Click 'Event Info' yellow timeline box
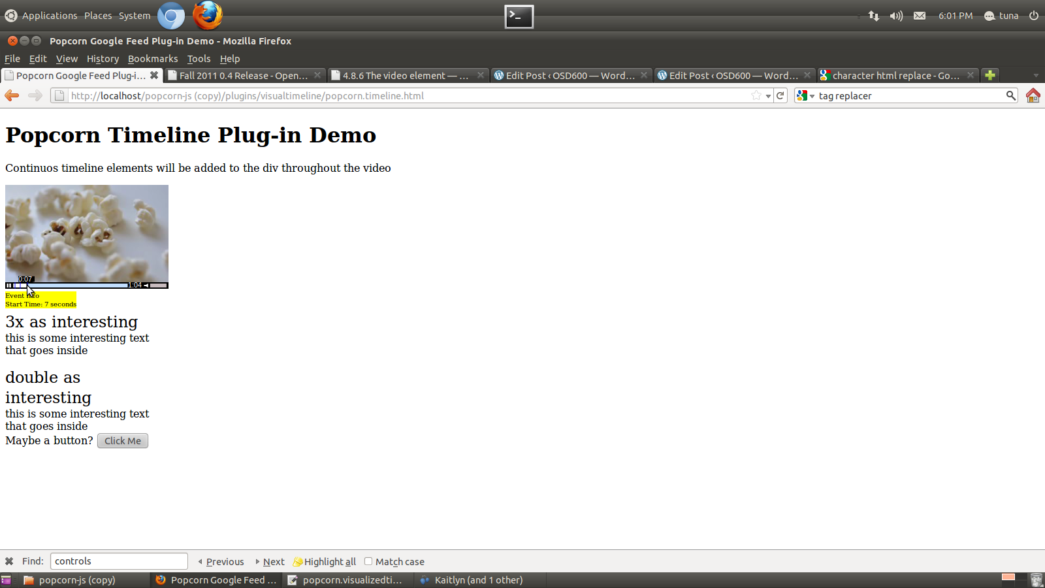This screenshot has height=588, width=1045. click(x=40, y=300)
